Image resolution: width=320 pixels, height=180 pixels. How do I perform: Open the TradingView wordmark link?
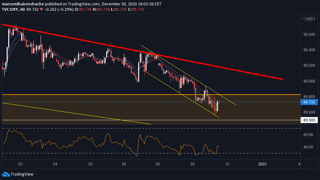click(22, 174)
